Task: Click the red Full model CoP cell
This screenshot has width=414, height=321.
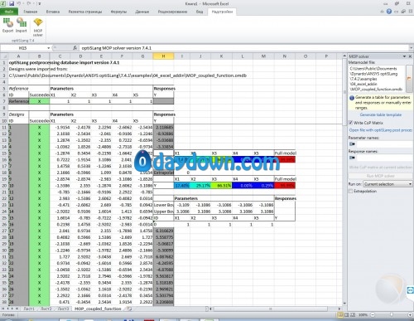Action: pos(285,186)
